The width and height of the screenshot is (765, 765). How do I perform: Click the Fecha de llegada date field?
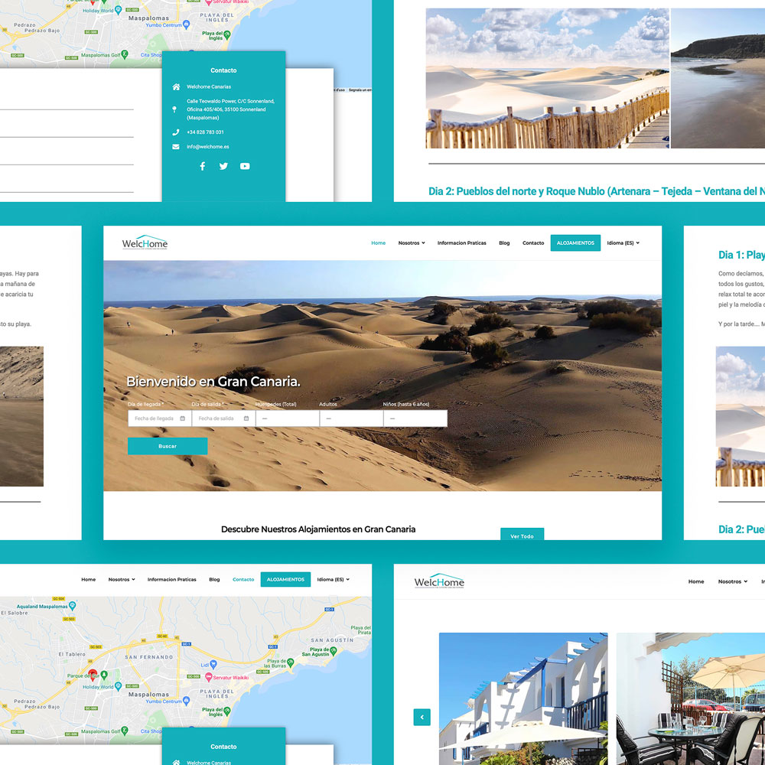click(x=160, y=418)
